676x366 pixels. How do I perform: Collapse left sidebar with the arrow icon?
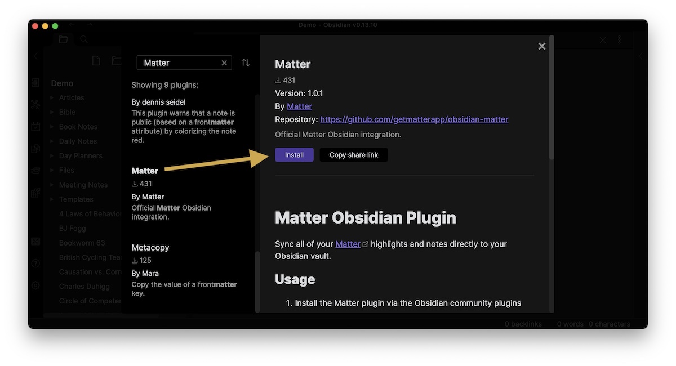pyautogui.click(x=35, y=56)
